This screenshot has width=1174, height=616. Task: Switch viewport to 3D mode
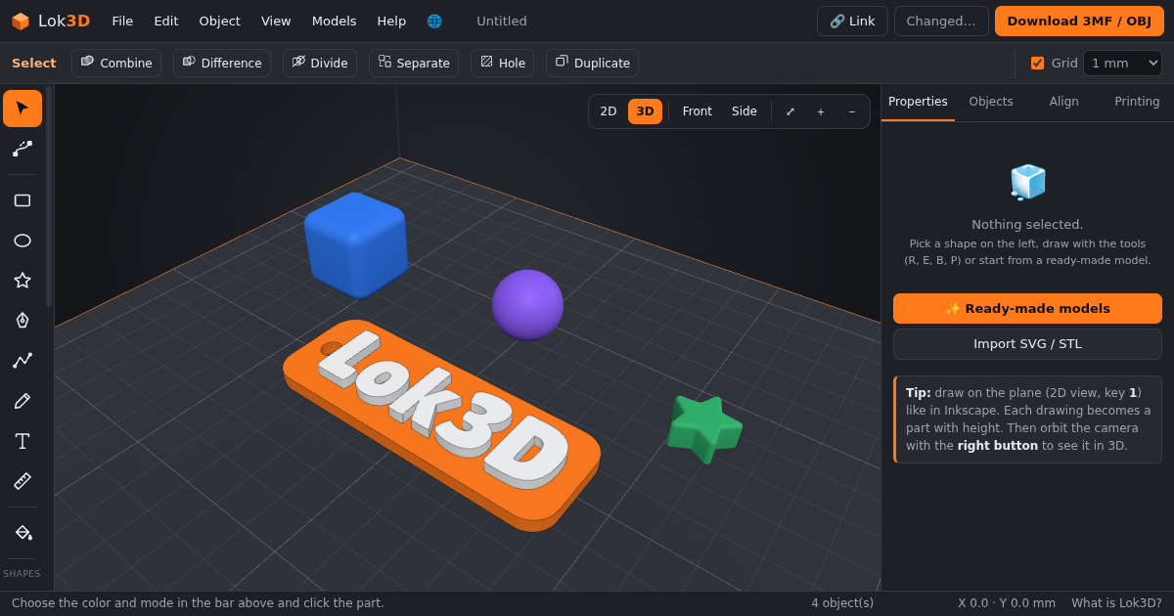[645, 111]
